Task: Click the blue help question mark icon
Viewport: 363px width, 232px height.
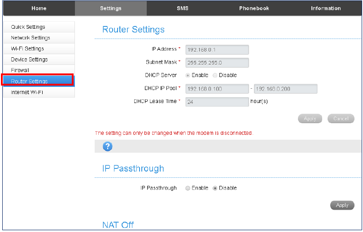Action: [x=108, y=146]
